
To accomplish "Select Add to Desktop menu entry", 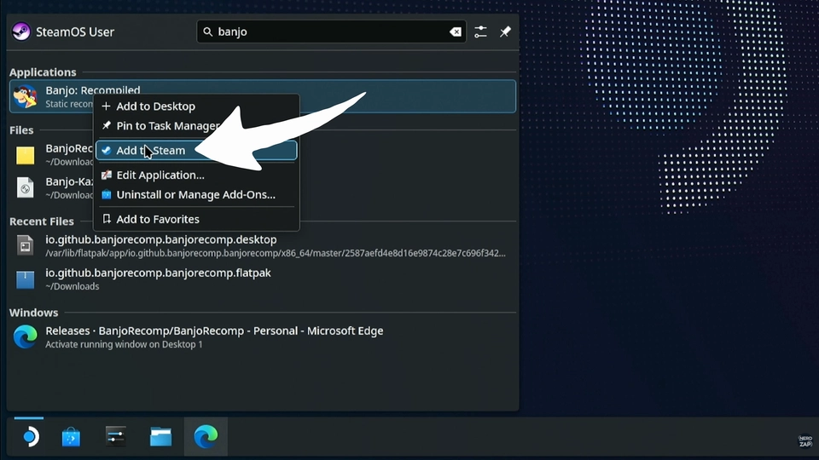I will [x=155, y=106].
